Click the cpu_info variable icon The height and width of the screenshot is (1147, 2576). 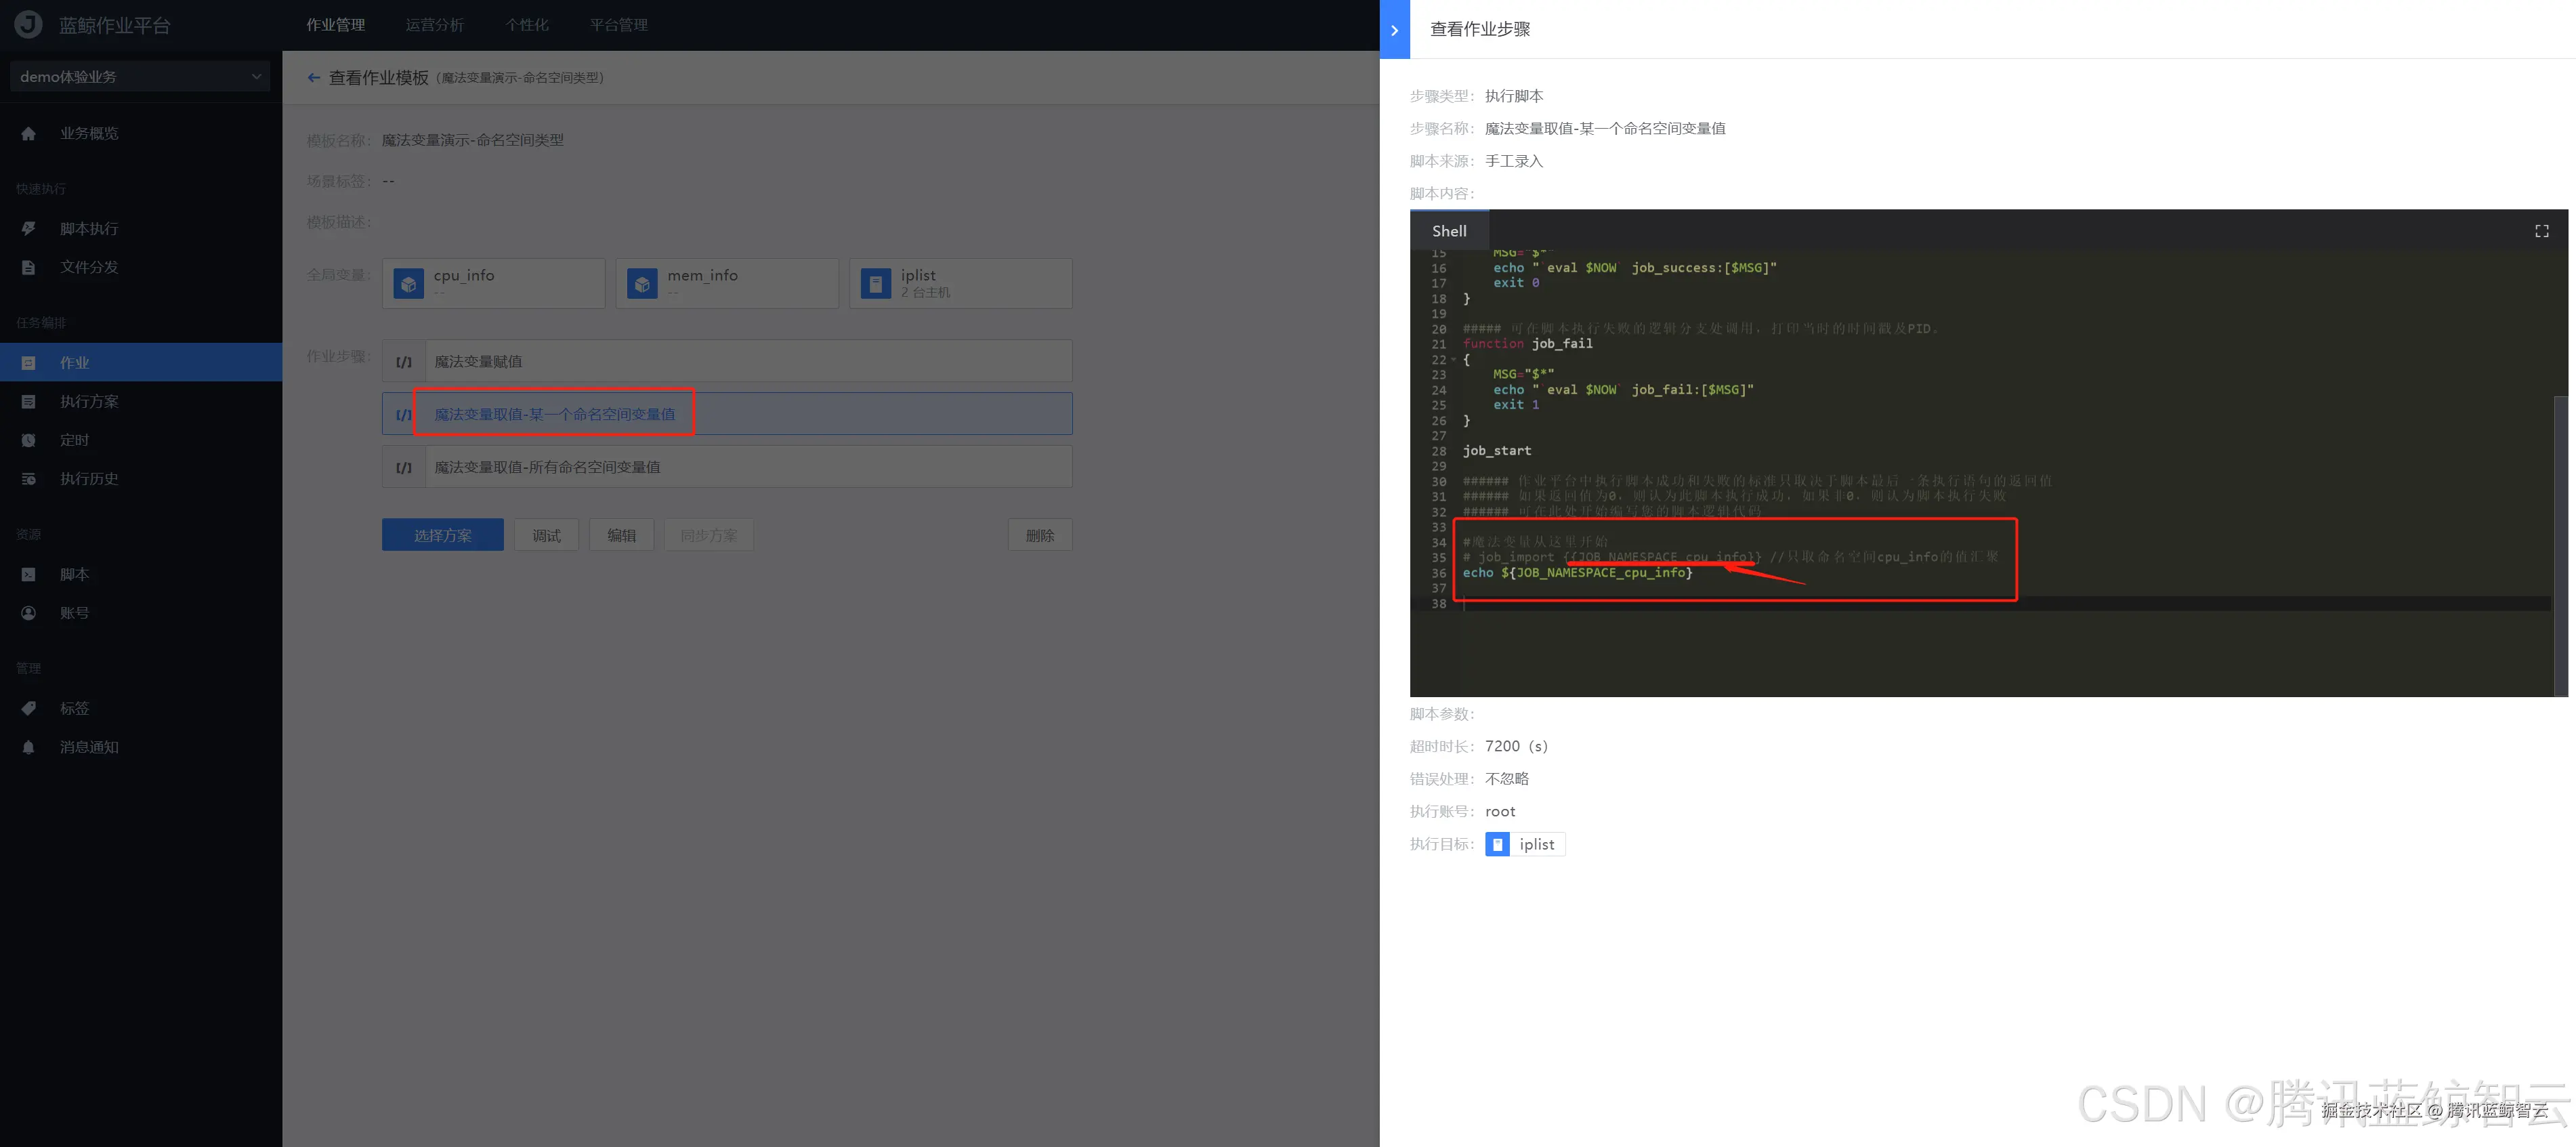point(408,284)
